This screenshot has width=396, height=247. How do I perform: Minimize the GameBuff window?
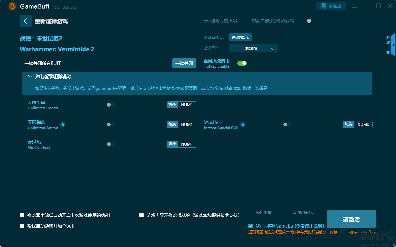tap(366, 6)
